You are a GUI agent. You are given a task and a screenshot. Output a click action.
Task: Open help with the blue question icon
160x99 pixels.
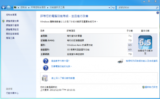click(x=158, y=13)
